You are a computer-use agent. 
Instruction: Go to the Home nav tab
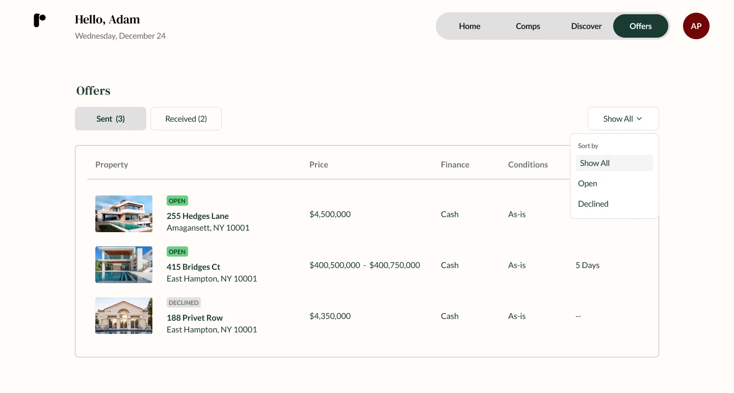click(x=469, y=26)
